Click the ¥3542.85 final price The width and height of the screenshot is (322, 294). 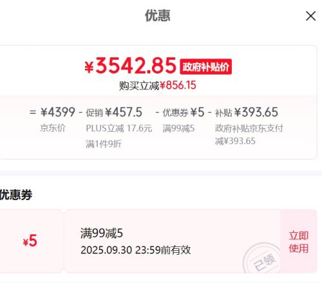131,66
